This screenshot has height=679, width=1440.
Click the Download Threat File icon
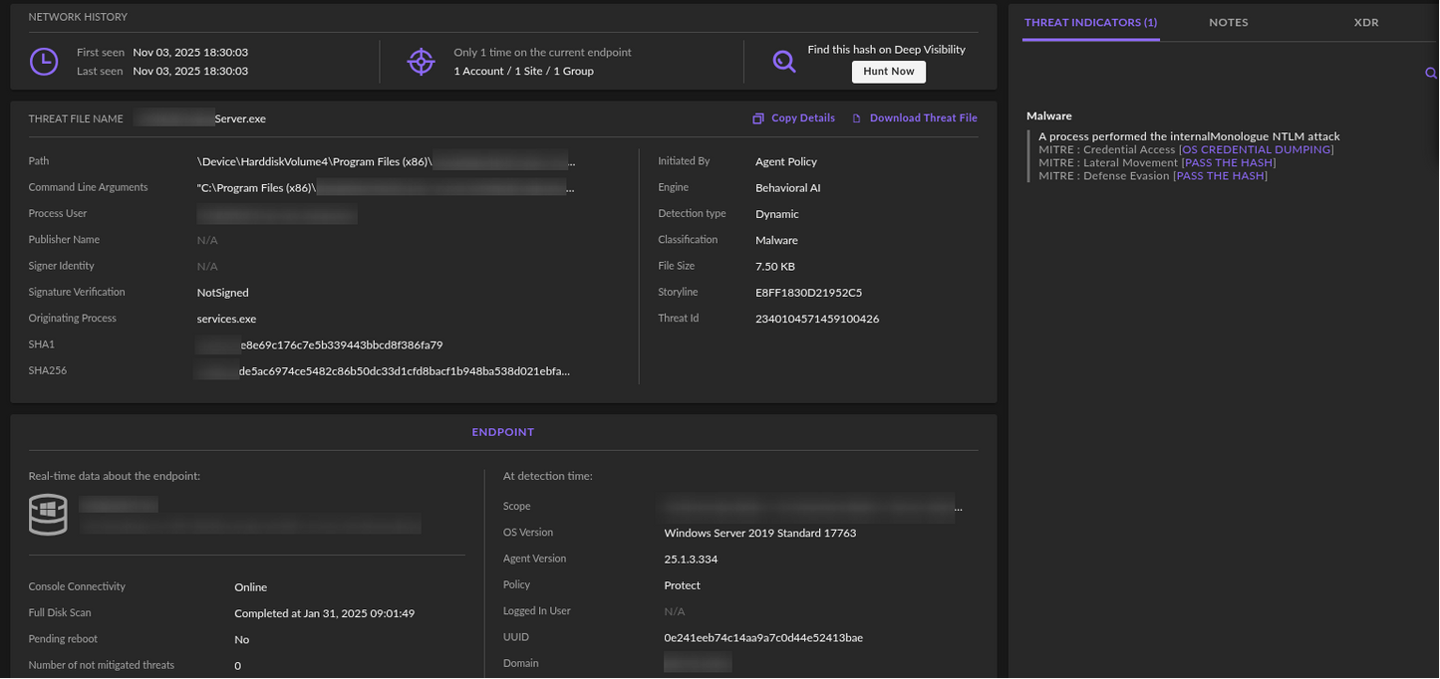point(857,117)
